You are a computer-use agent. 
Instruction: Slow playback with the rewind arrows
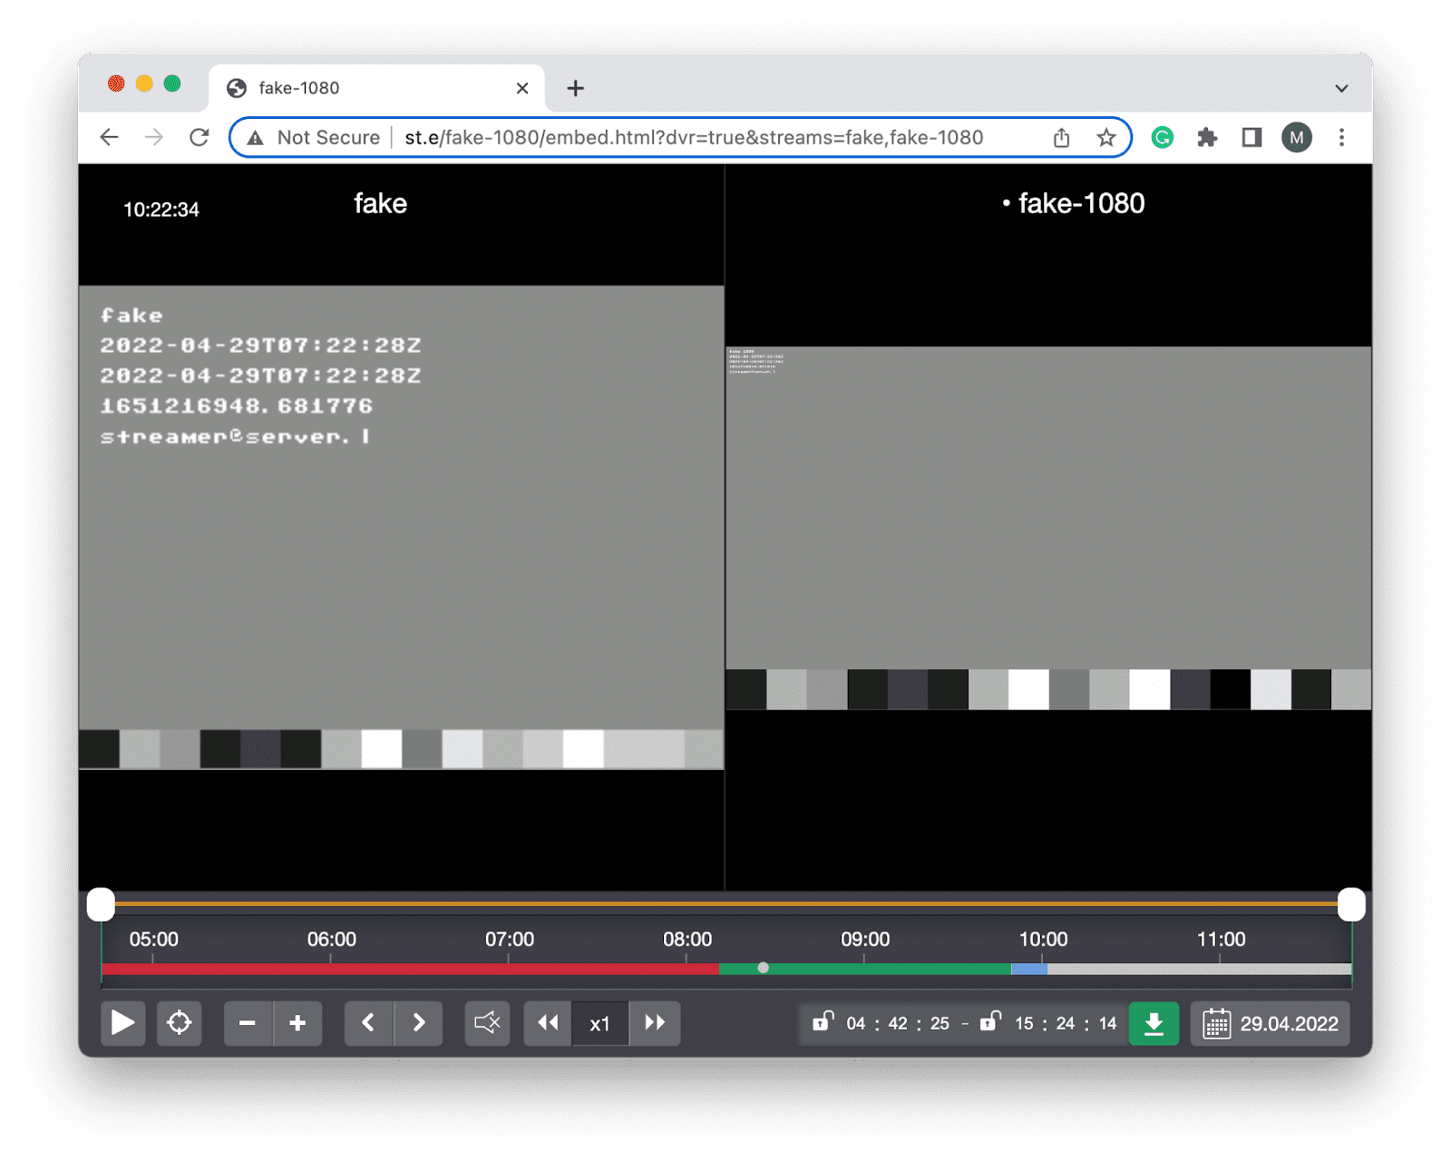[548, 1023]
